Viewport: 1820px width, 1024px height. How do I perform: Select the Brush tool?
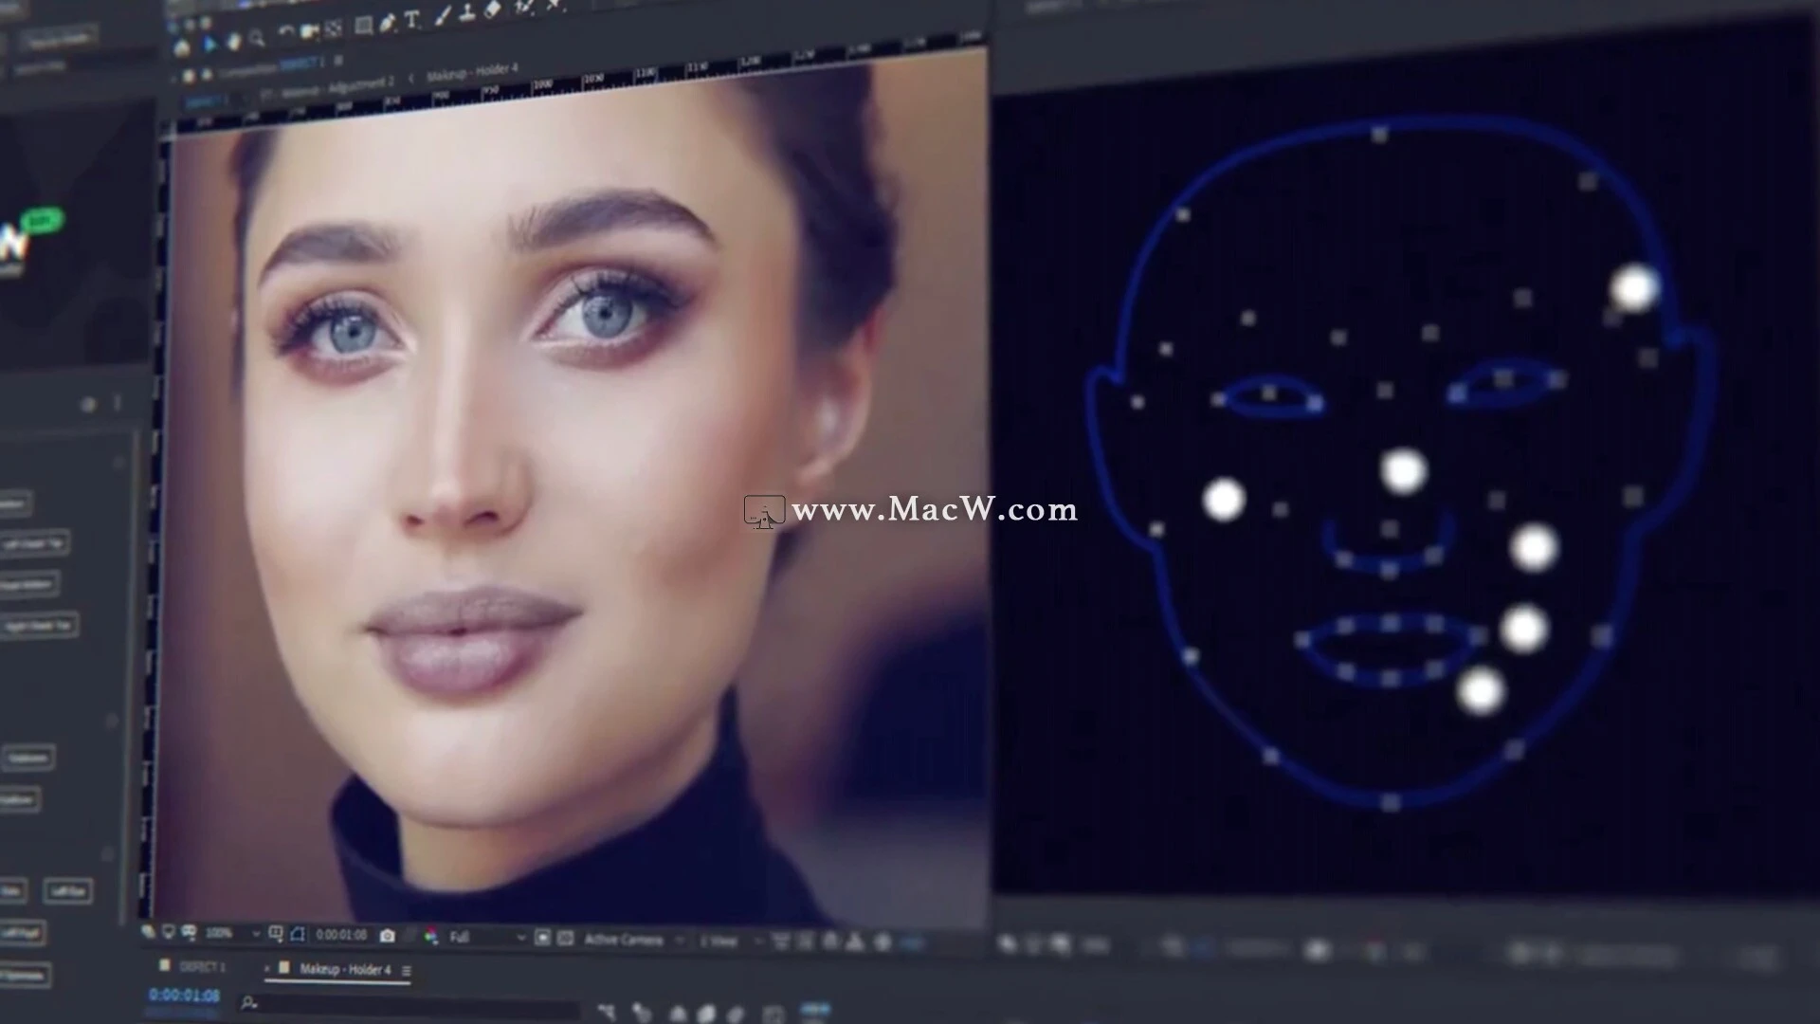point(442,16)
